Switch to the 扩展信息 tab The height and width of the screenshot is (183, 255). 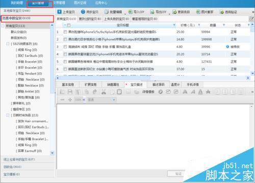(x=90, y=84)
